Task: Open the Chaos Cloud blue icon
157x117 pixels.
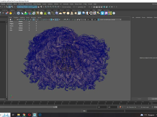Action: point(102,13)
